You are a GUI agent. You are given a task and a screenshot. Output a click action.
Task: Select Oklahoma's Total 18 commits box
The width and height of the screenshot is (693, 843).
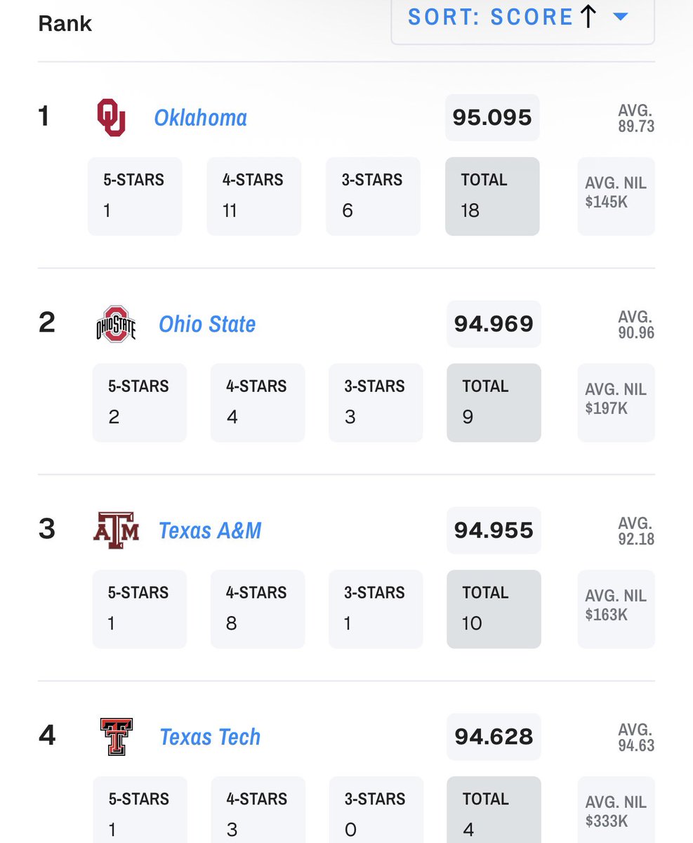click(x=492, y=196)
